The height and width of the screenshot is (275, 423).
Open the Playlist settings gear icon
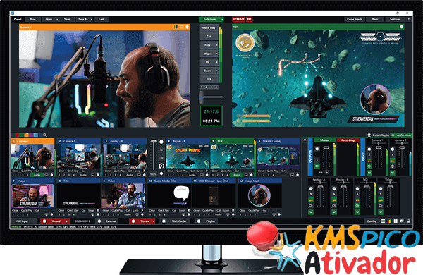pos(199,221)
